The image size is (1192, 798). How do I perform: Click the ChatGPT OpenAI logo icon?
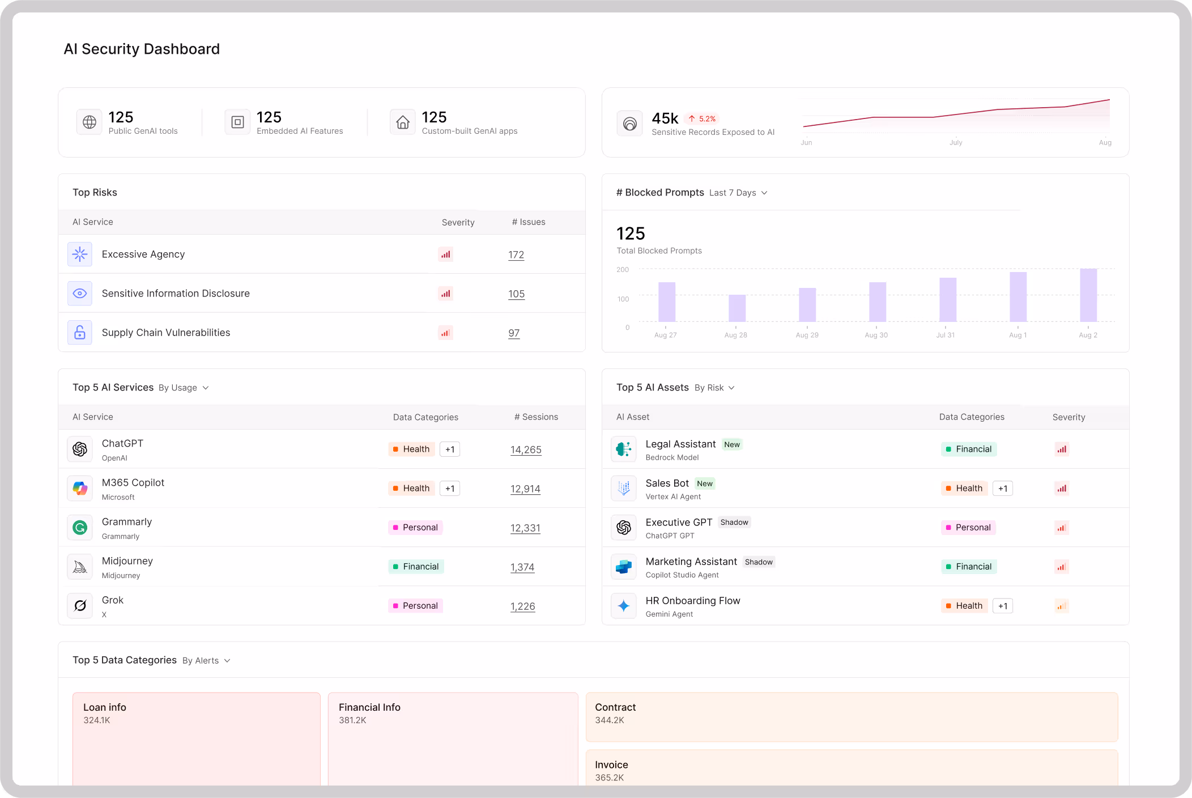point(80,449)
